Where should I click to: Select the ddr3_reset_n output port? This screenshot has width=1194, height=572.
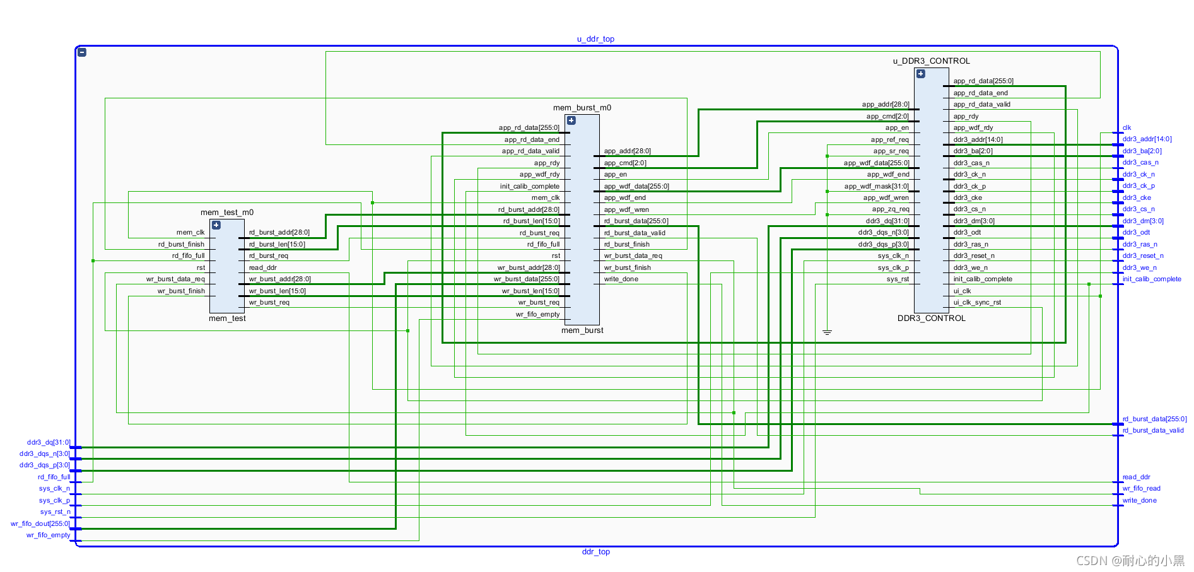tap(1143, 256)
